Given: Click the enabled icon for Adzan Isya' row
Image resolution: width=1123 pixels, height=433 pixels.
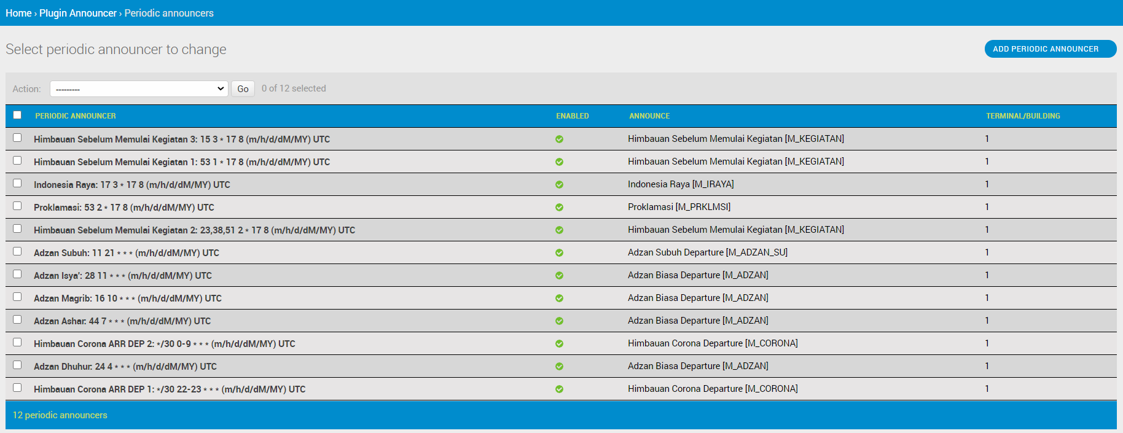Looking at the screenshot, I should point(559,275).
